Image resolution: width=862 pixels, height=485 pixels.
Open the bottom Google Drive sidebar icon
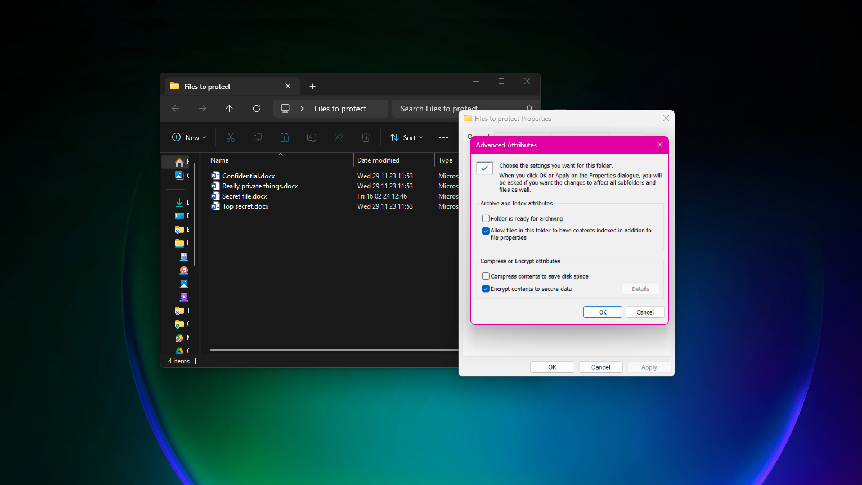179,351
